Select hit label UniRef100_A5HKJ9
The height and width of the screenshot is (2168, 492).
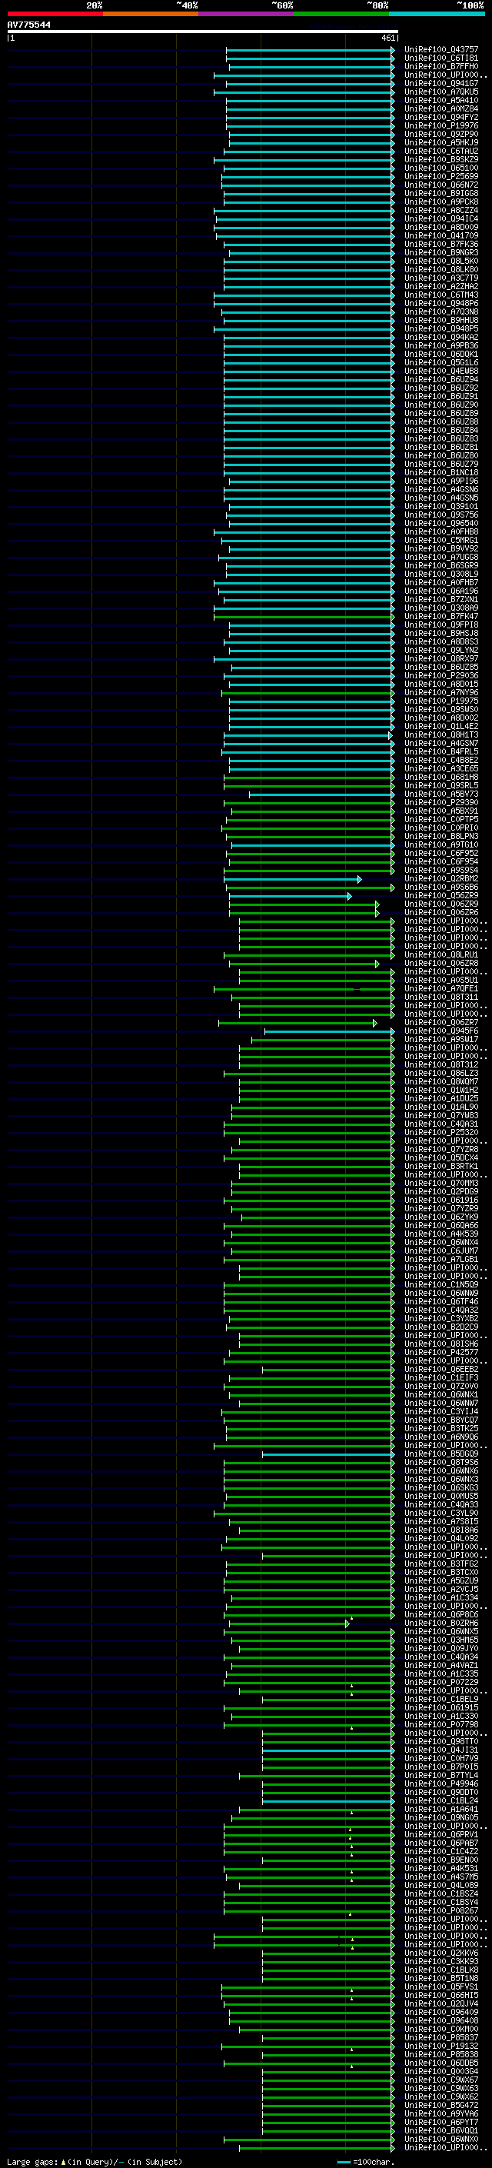tap(440, 143)
